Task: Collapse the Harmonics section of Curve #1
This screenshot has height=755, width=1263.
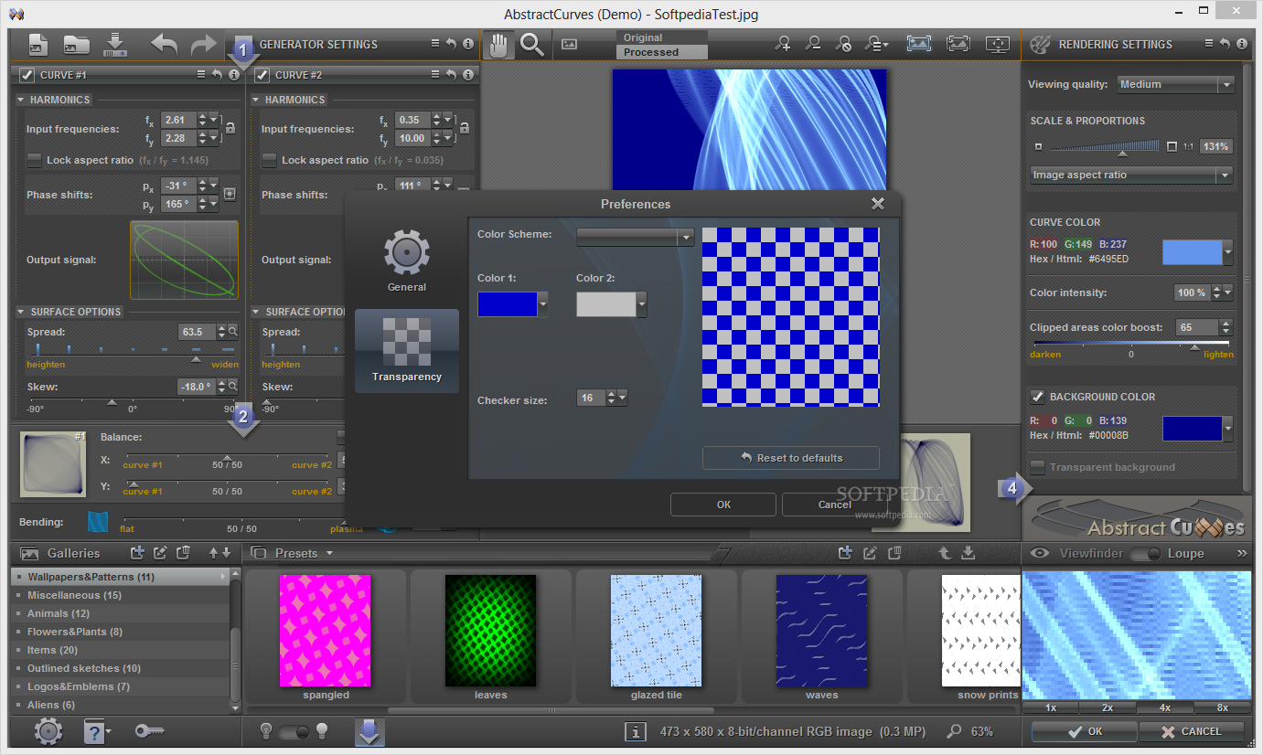Action: coord(21,100)
